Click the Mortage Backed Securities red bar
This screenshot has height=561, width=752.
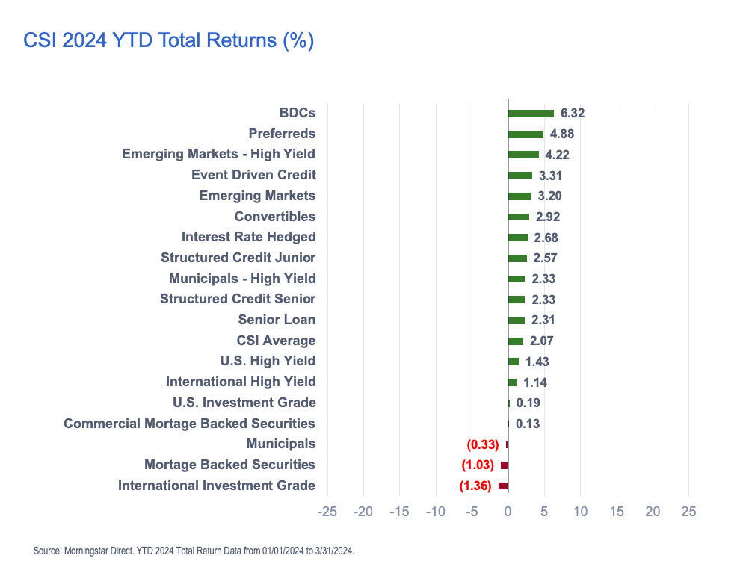[505, 465]
